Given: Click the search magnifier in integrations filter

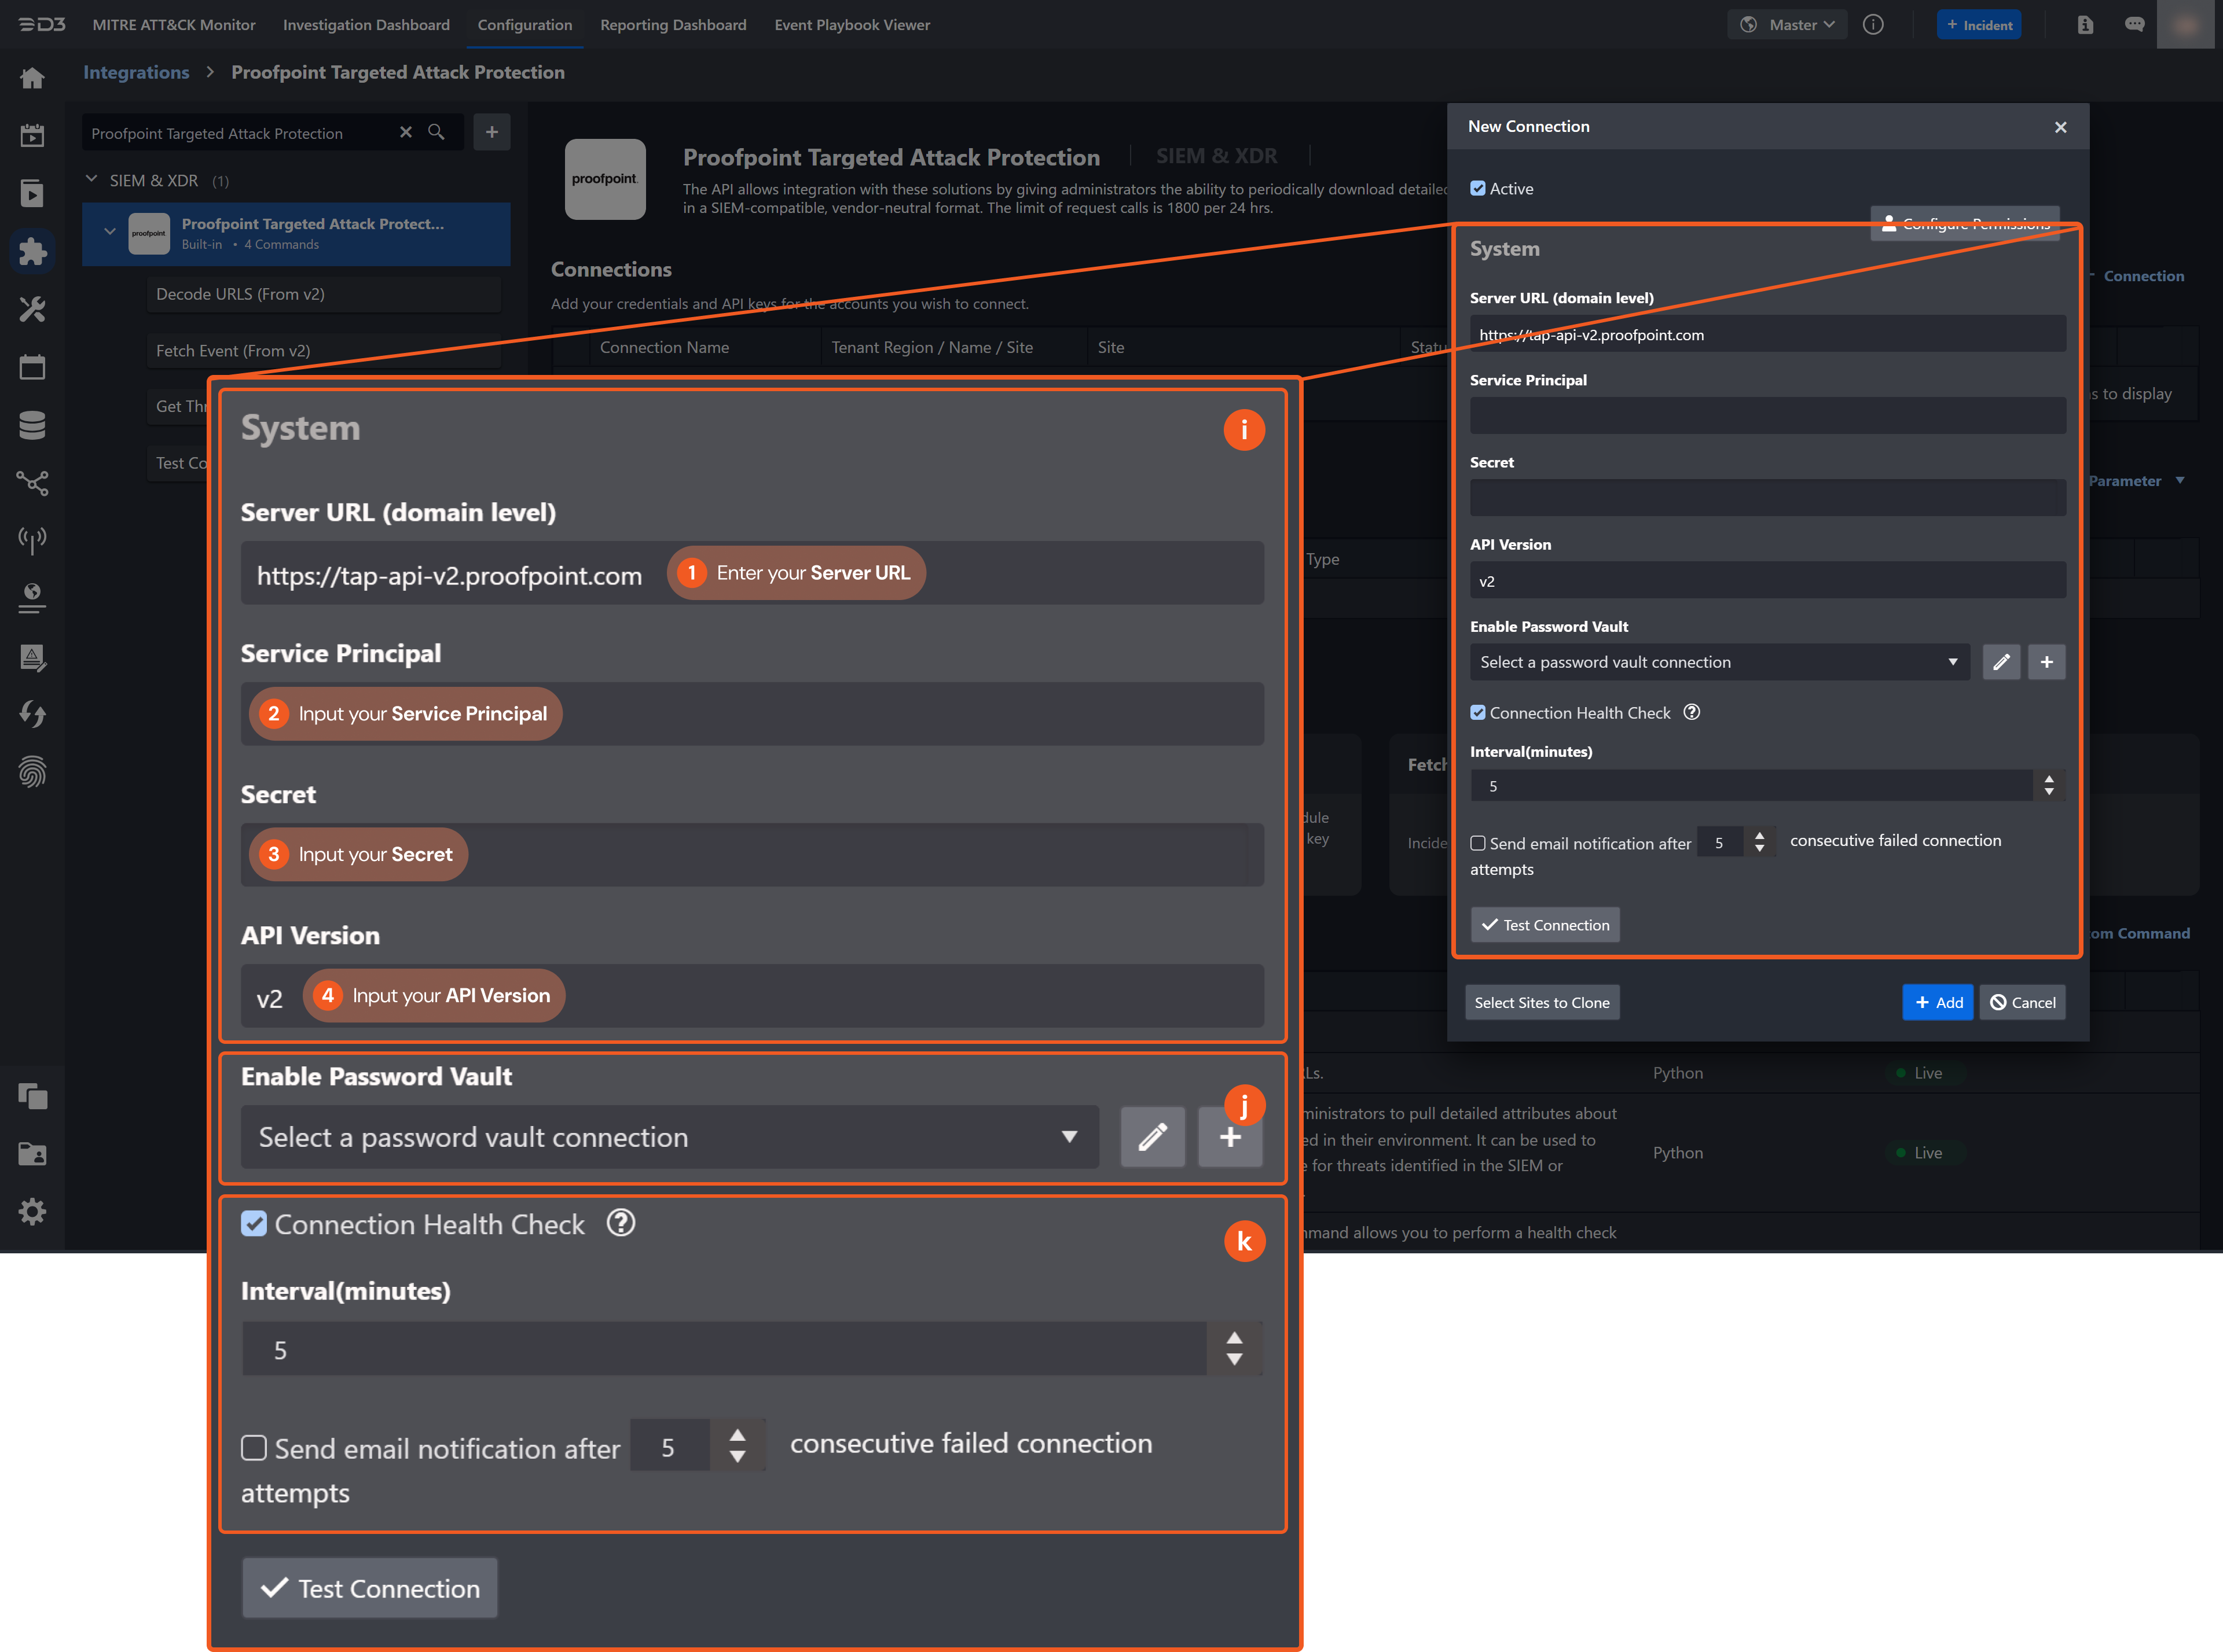Looking at the screenshot, I should 436,132.
